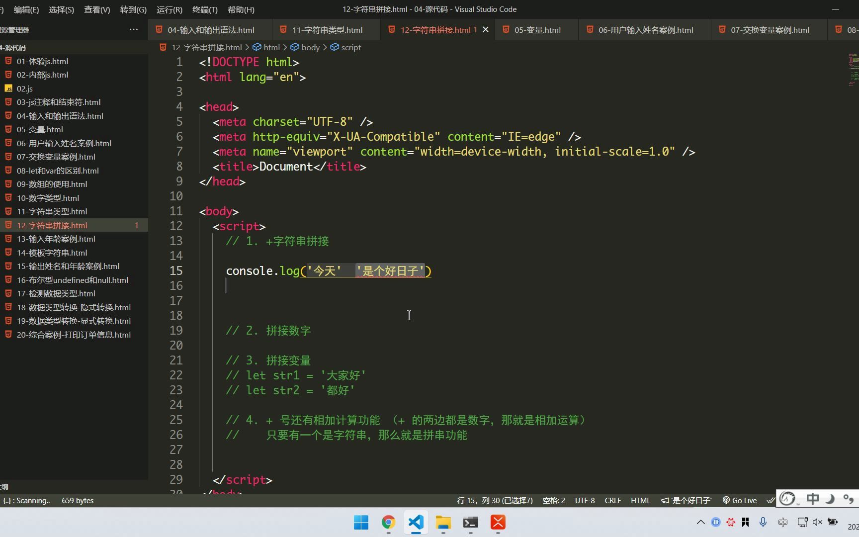
Task: Click body breadcrumb item
Action: point(310,47)
